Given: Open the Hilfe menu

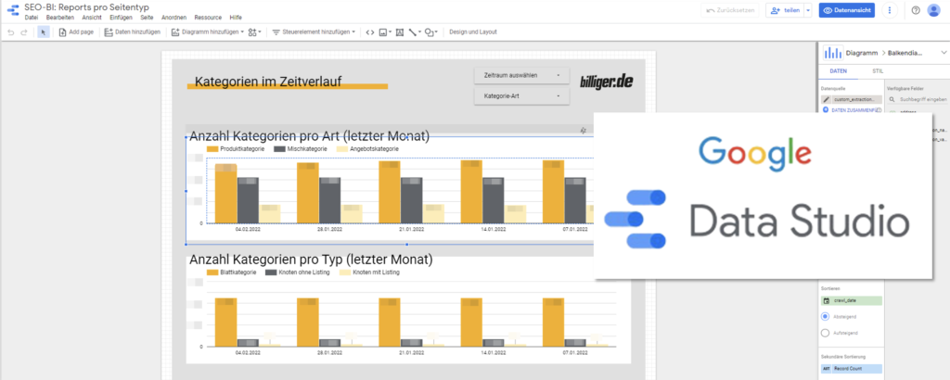Looking at the screenshot, I should coord(236,18).
